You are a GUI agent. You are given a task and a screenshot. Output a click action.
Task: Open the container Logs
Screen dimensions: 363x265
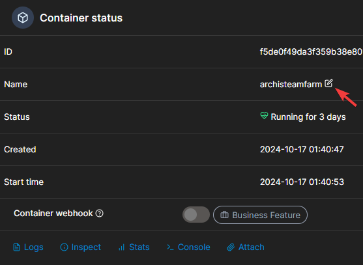point(28,247)
